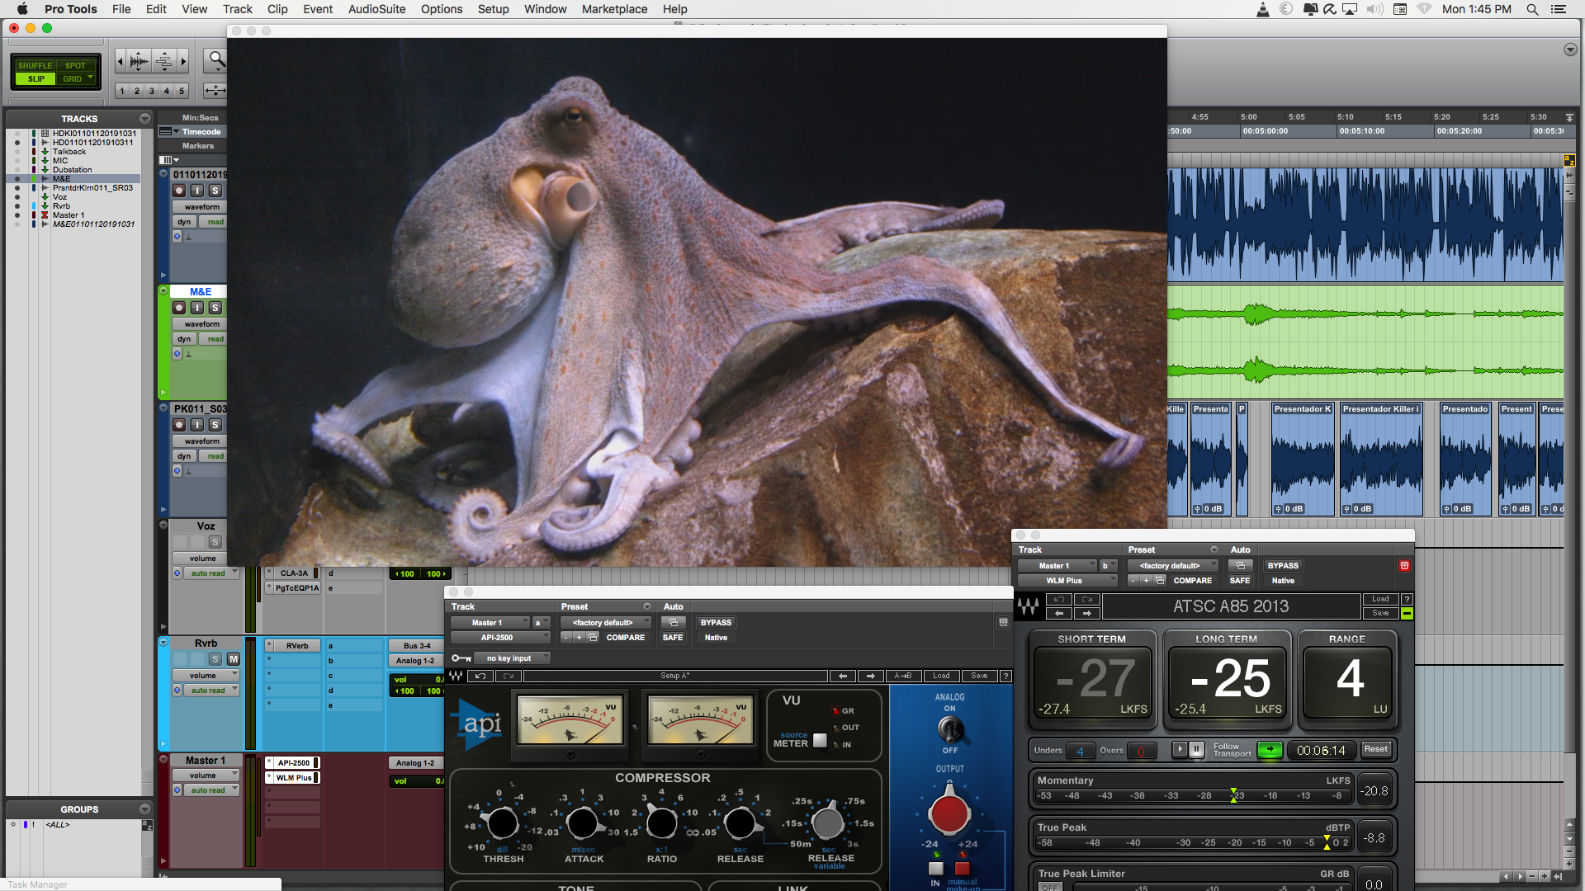Toggle solo on M&E track
The height and width of the screenshot is (891, 1585).
tap(215, 308)
